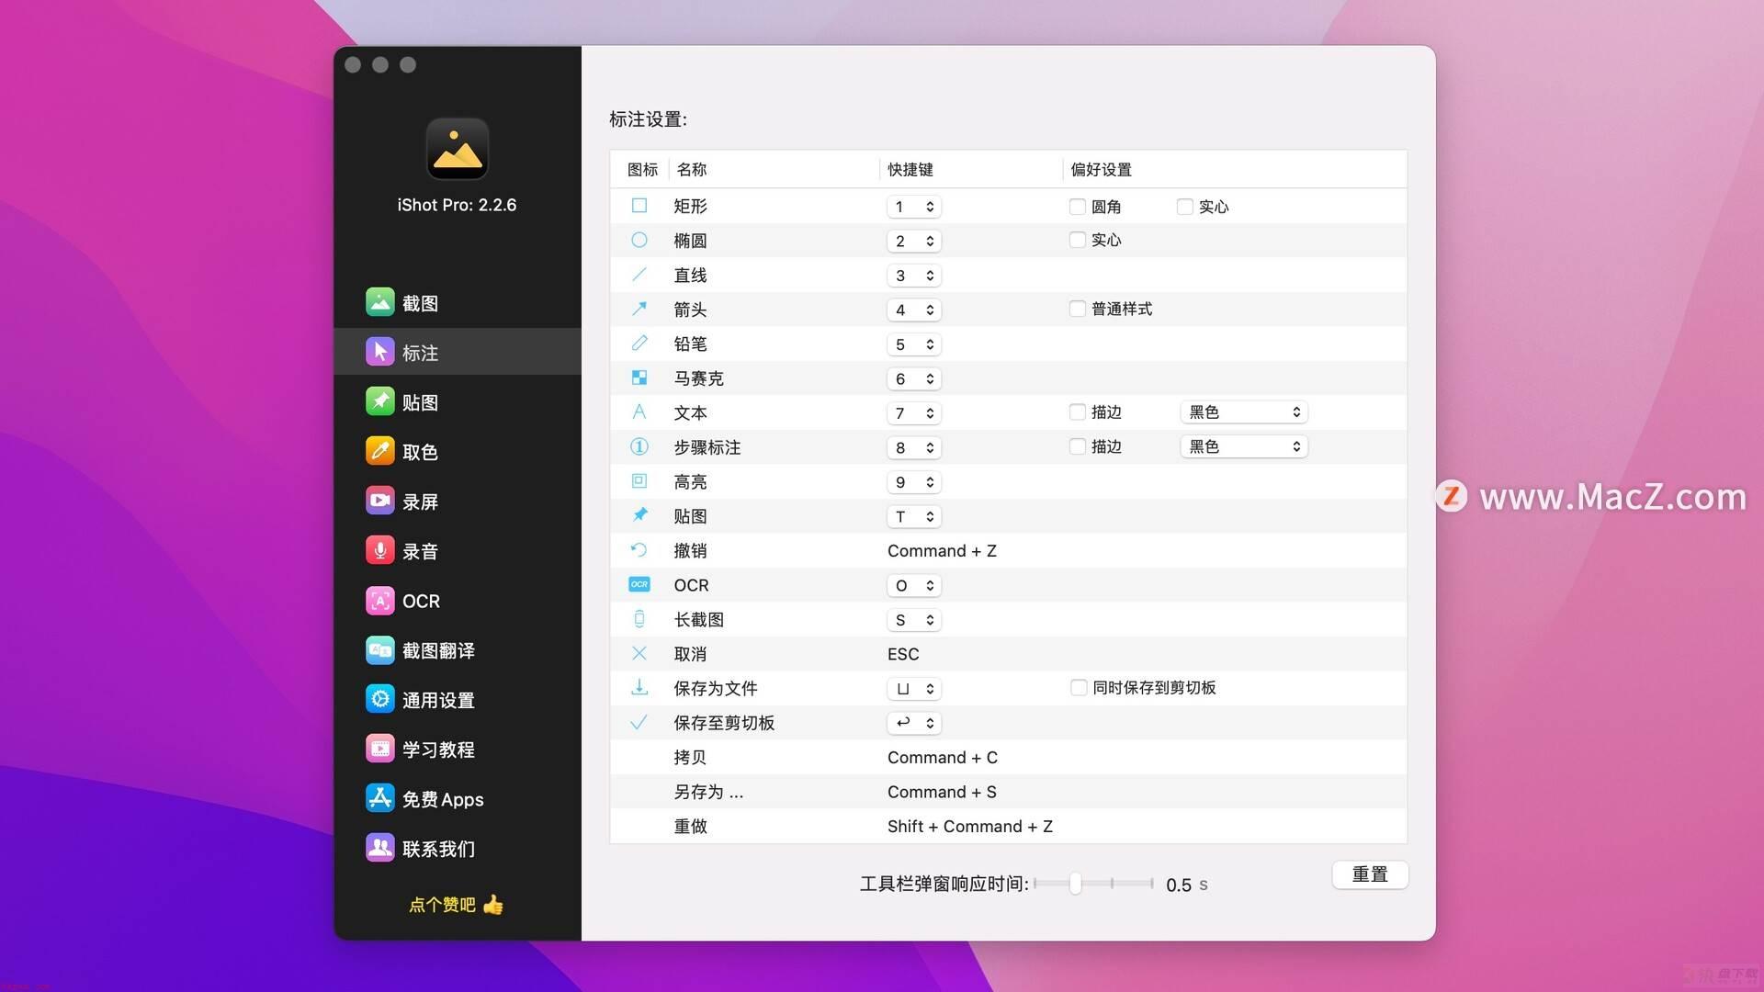Enable 同时保存到剪切板 checkbox
The height and width of the screenshot is (992, 1764).
[1079, 687]
